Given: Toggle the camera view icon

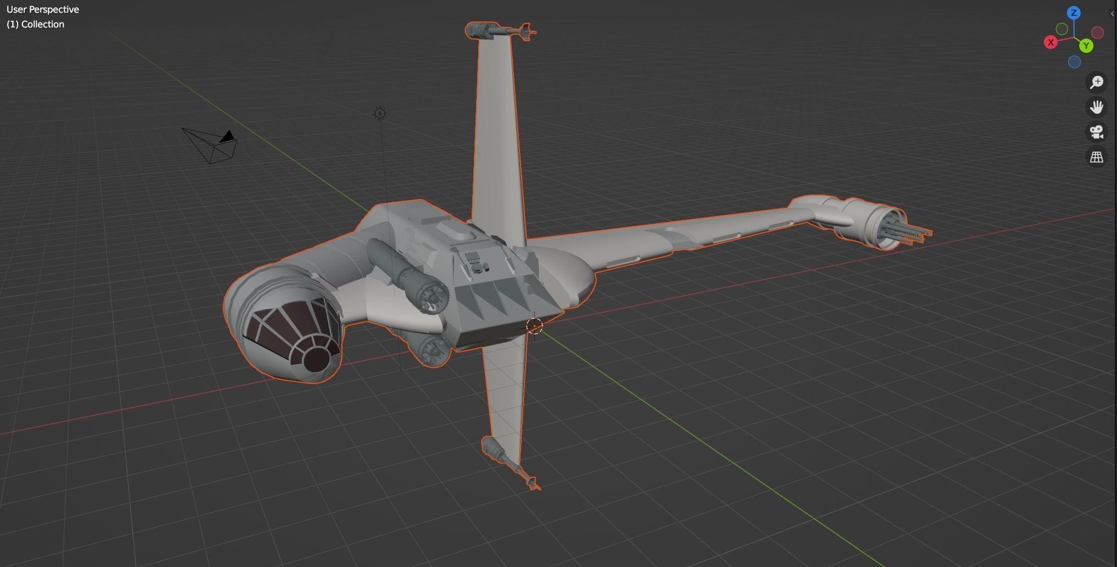Looking at the screenshot, I should click(x=1097, y=132).
